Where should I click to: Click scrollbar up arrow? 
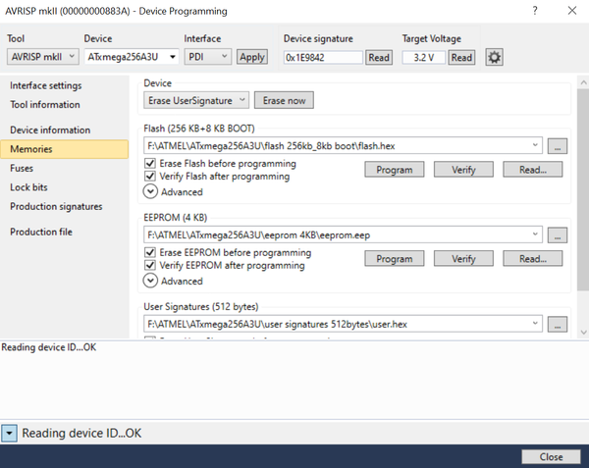[583, 81]
